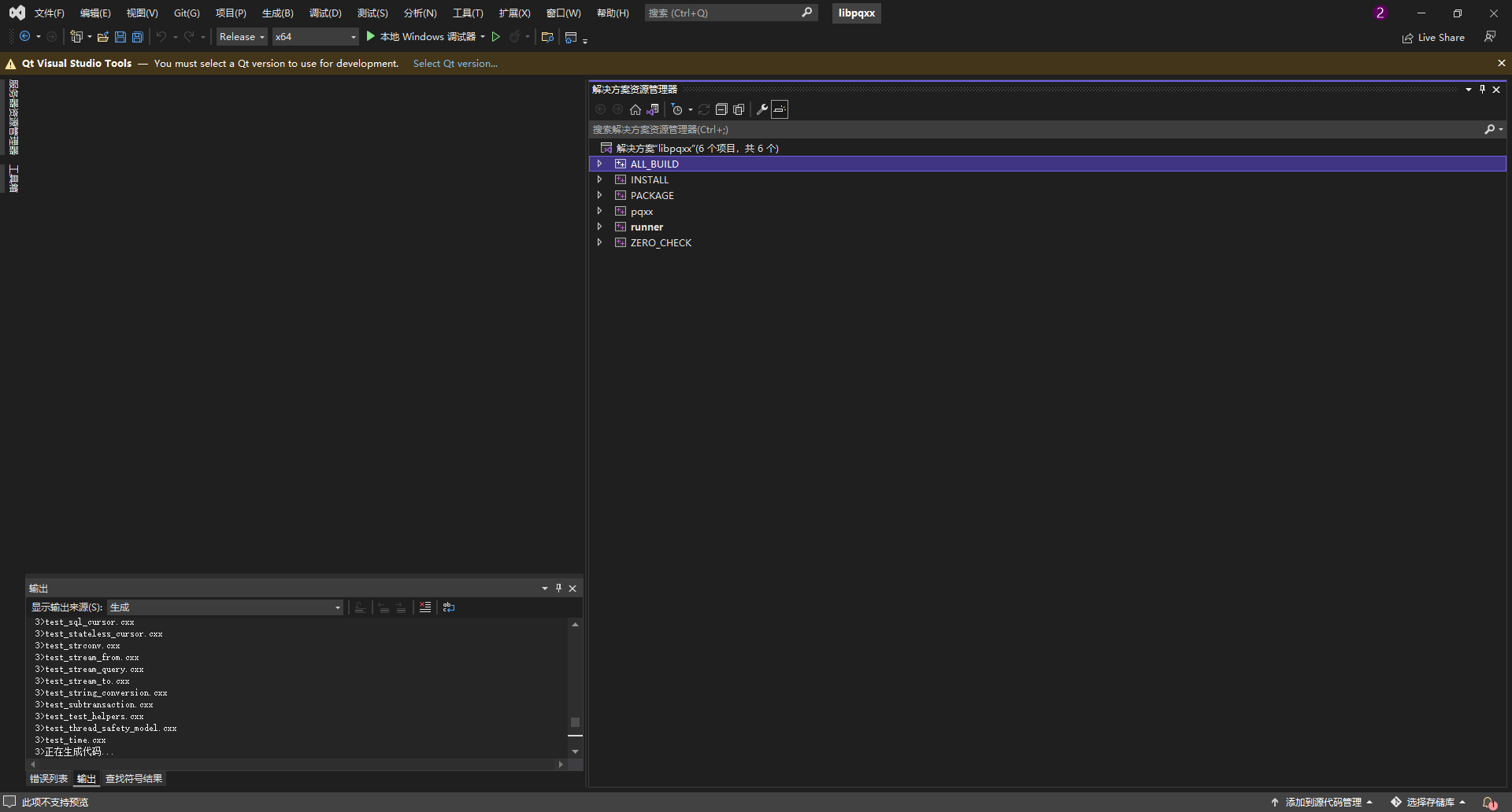Toggle word wrap in the Output panel
The image size is (1512, 812).
coord(447,607)
